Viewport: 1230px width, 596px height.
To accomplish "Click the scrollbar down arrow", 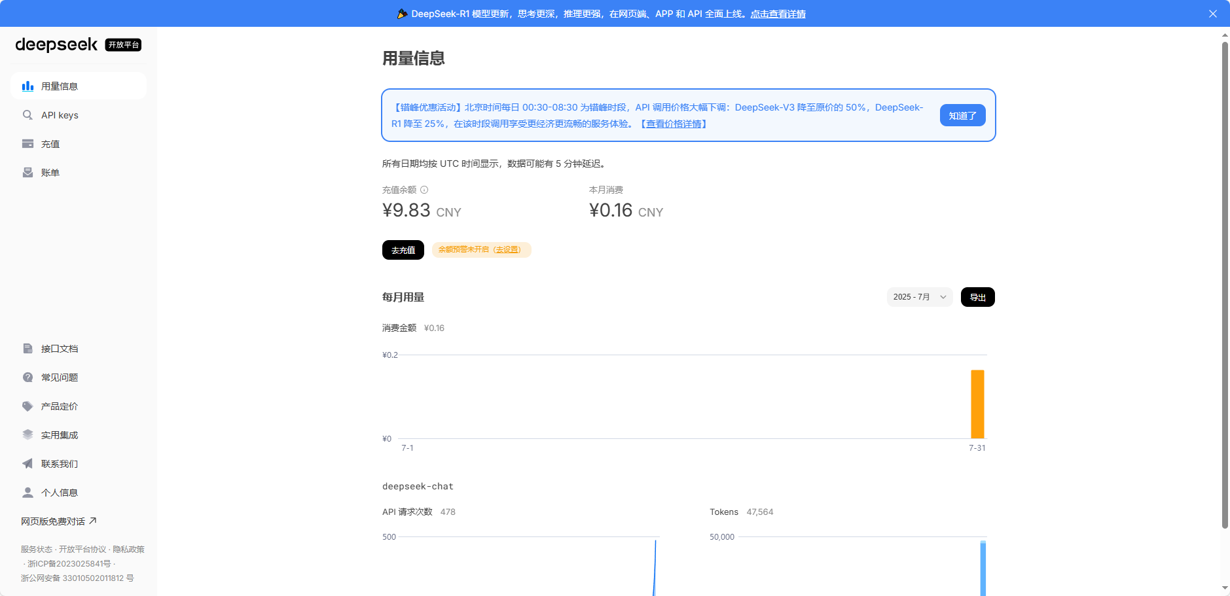I will (x=1225, y=588).
